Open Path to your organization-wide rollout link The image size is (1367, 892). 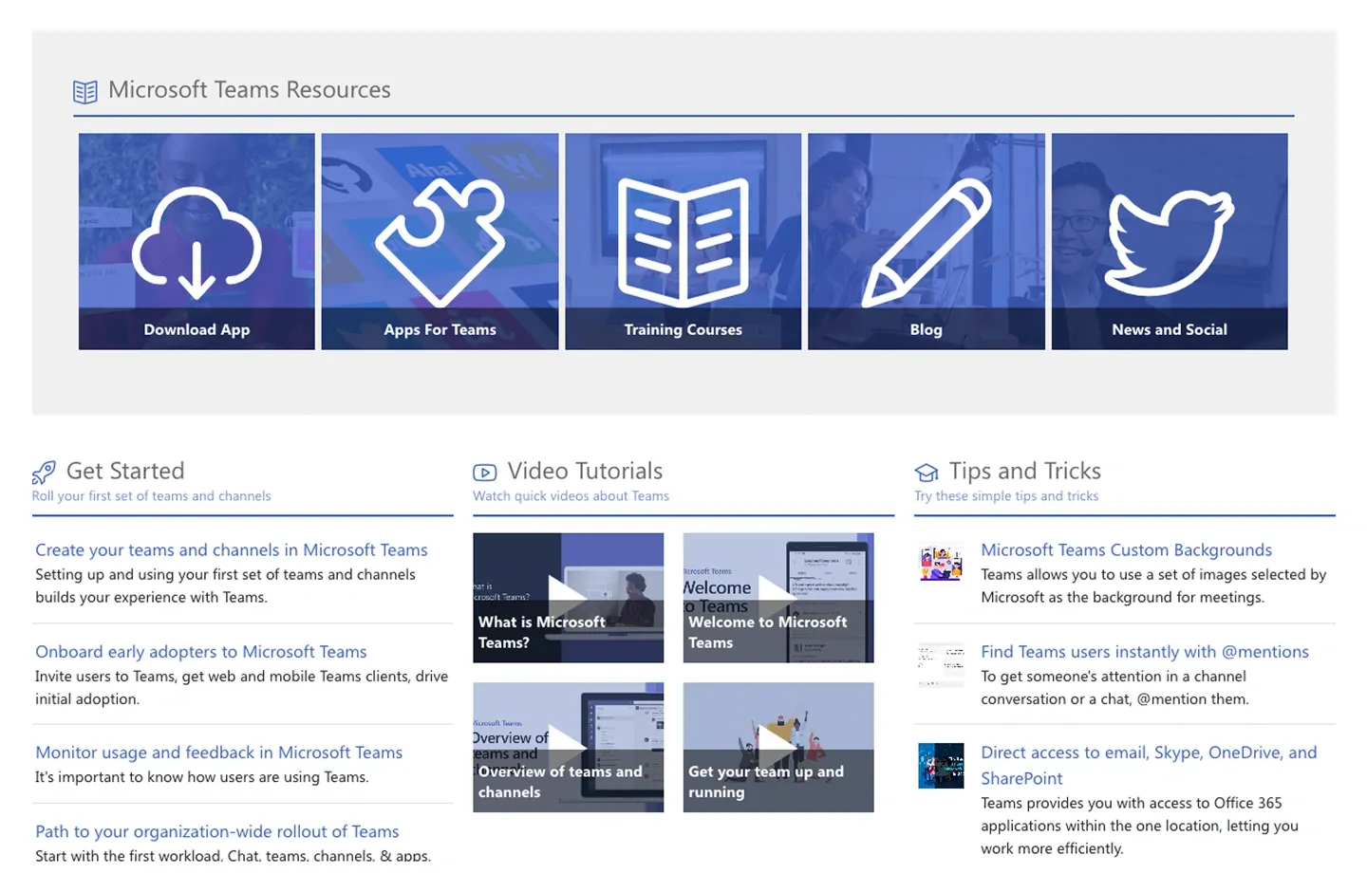(217, 832)
